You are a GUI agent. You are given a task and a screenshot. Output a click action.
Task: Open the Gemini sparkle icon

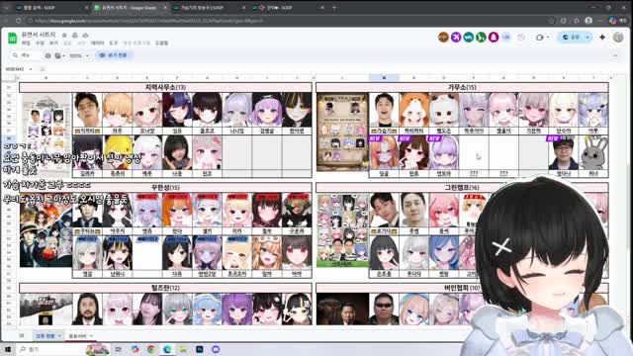click(602, 38)
